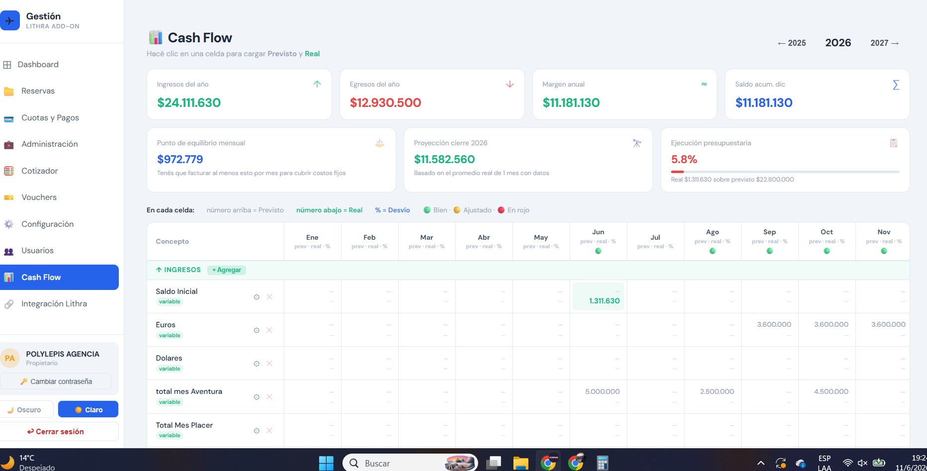Viewport: 927px width, 471px height.
Task: Switch to Claro theme
Action: tap(88, 410)
